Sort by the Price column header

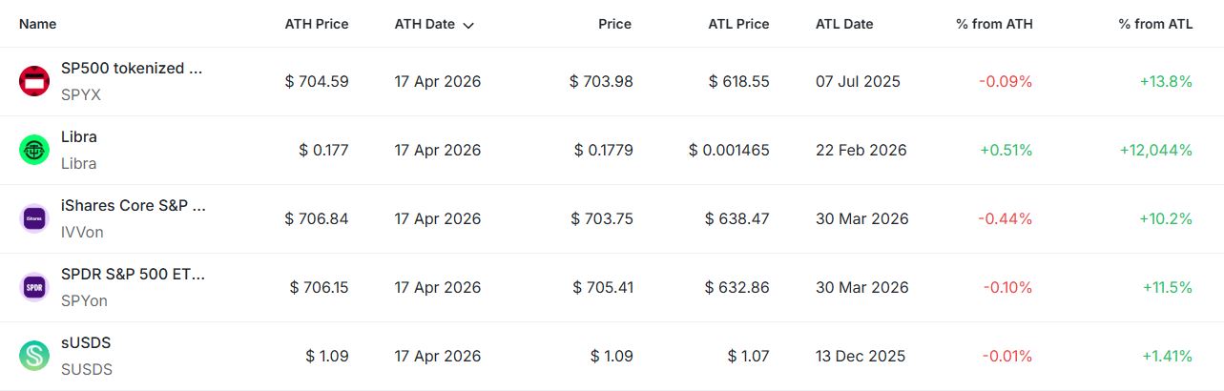click(614, 24)
